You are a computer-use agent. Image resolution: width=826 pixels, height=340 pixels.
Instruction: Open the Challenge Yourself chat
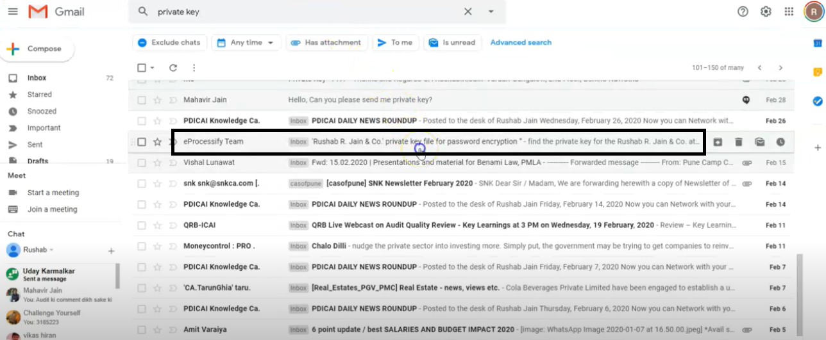point(58,316)
